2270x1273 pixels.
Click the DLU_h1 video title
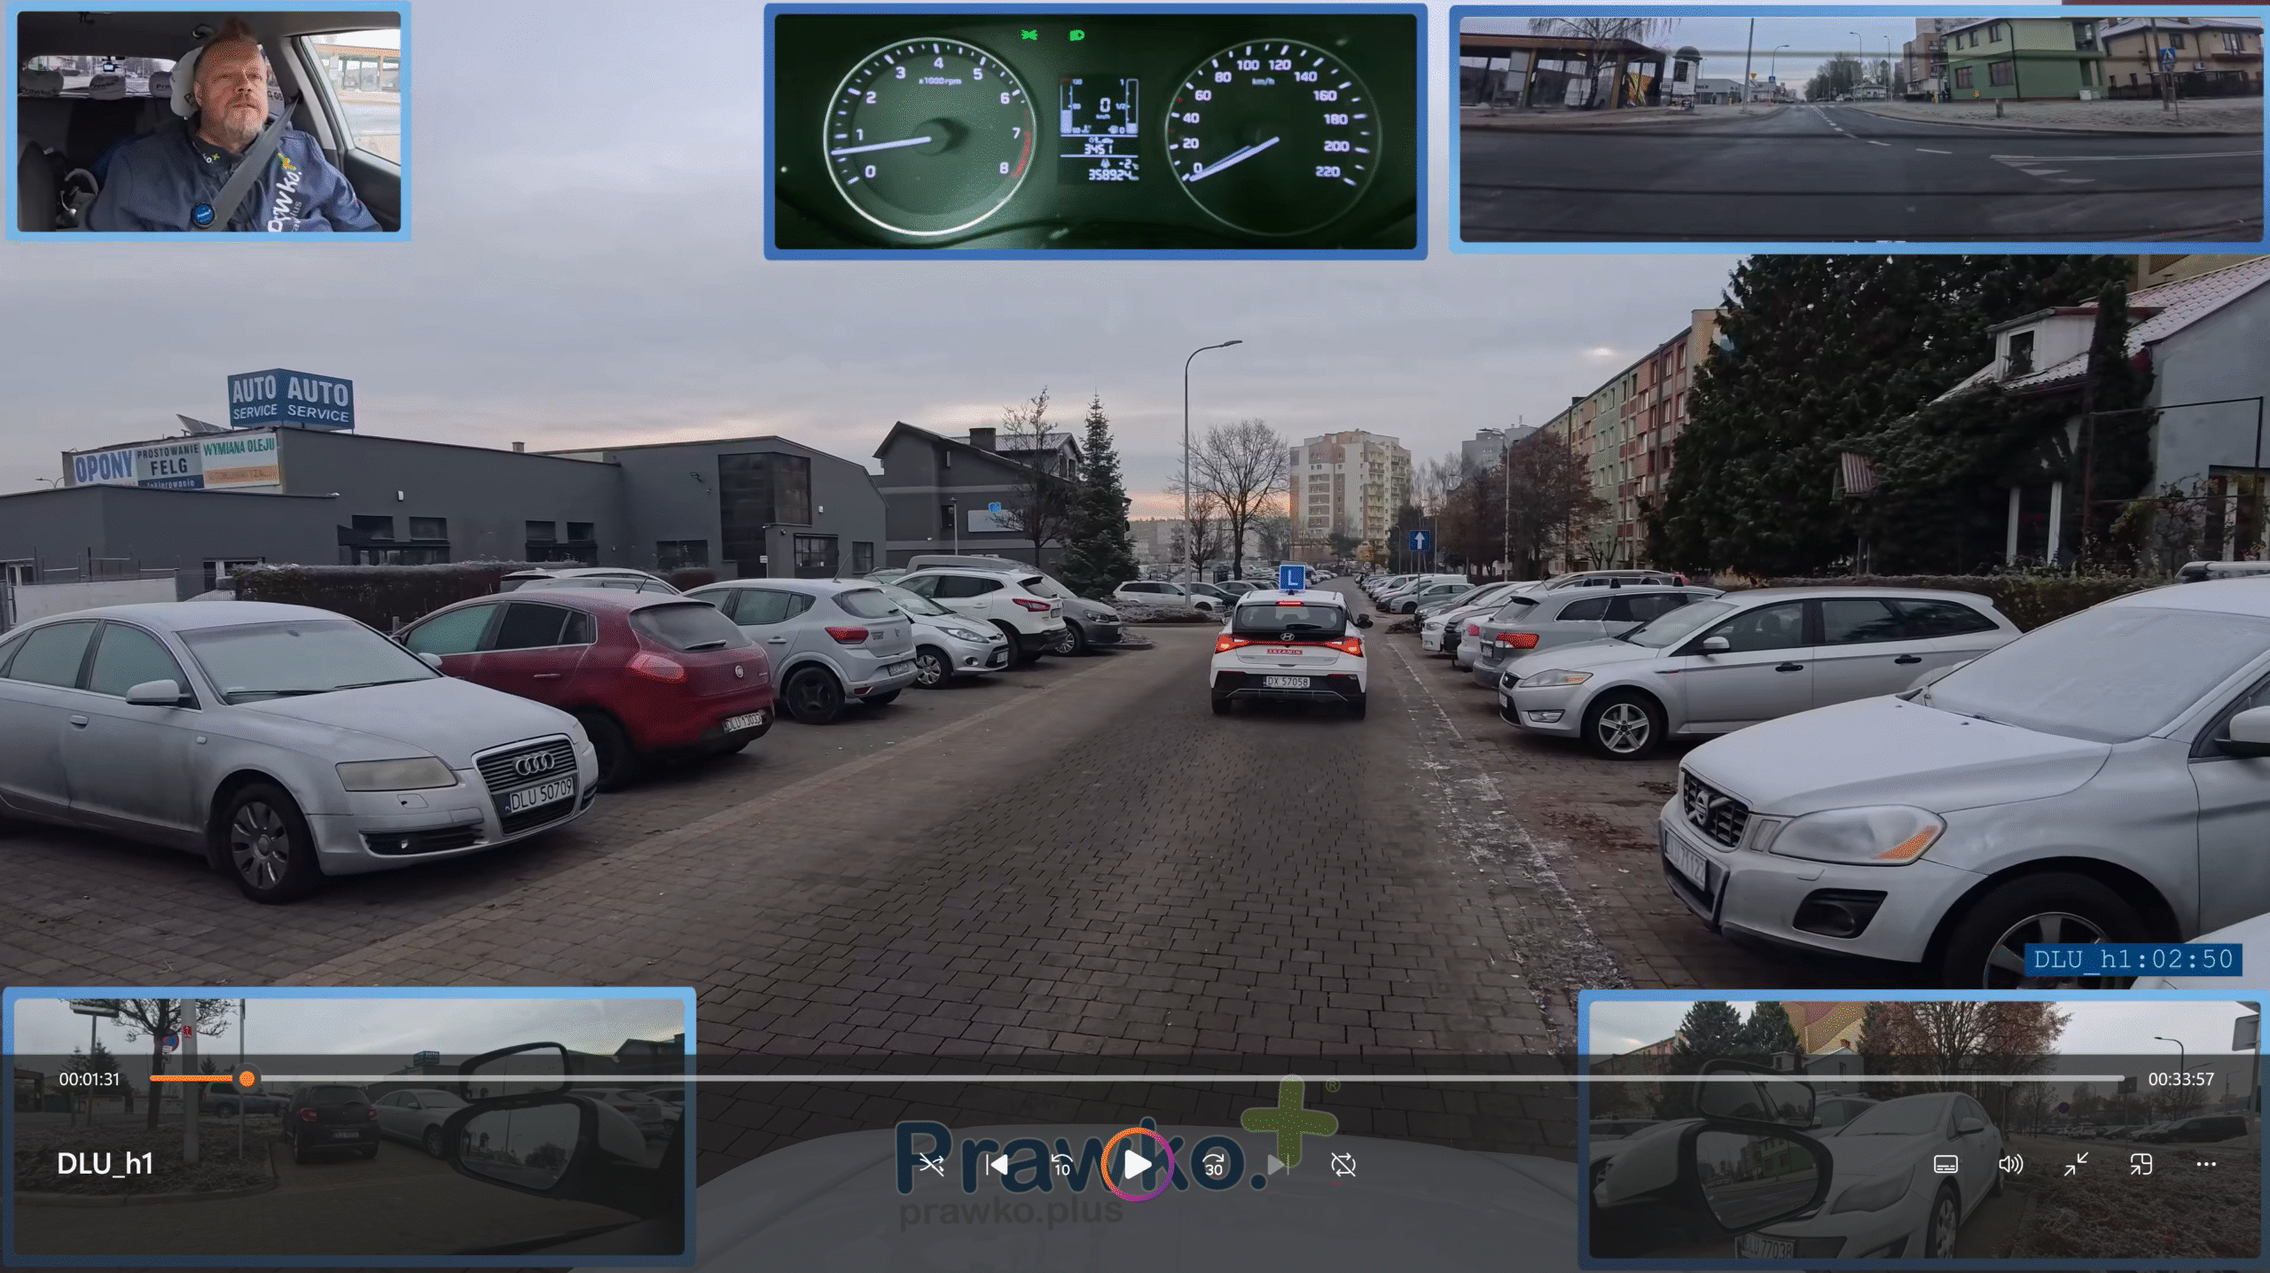[x=105, y=1164]
